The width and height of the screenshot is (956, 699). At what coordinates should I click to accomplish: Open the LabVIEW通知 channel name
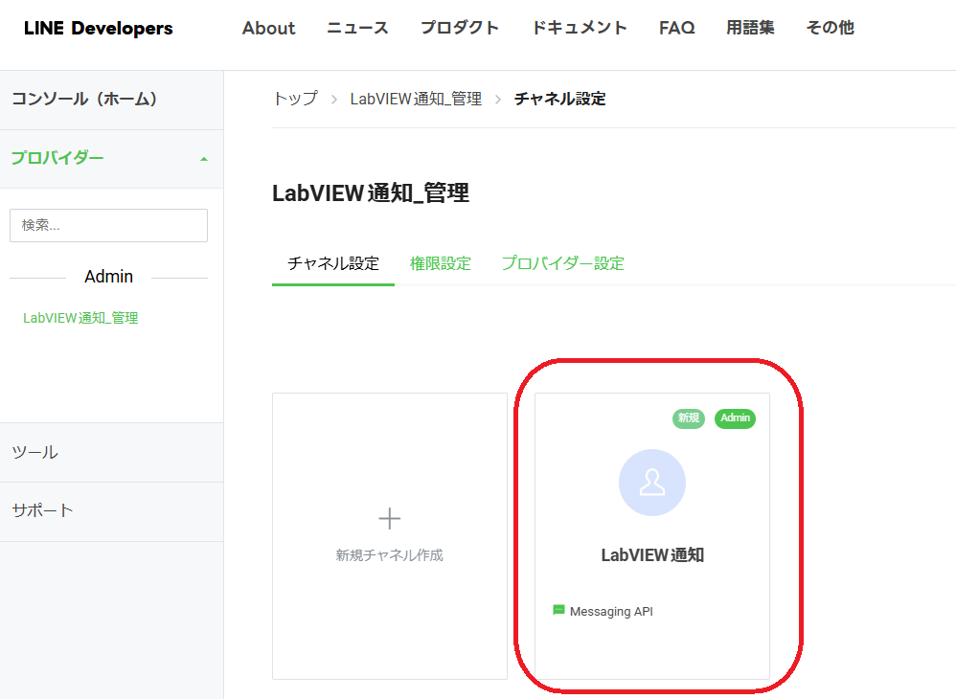tap(652, 555)
